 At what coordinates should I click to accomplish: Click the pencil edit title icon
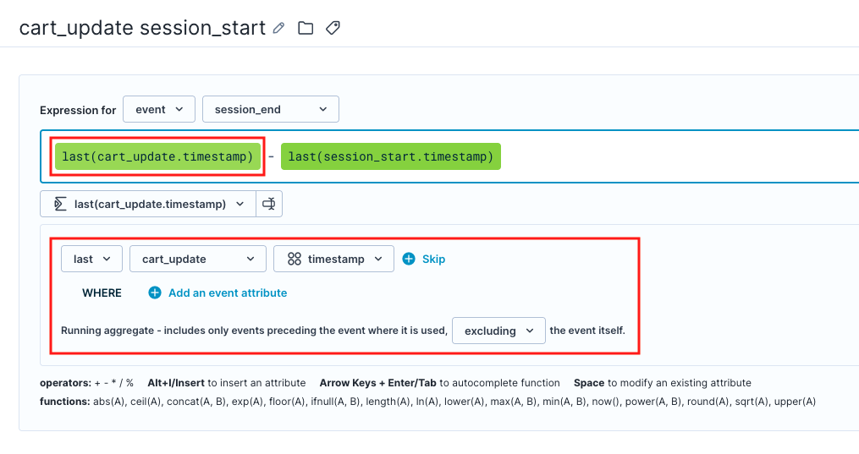[x=278, y=28]
